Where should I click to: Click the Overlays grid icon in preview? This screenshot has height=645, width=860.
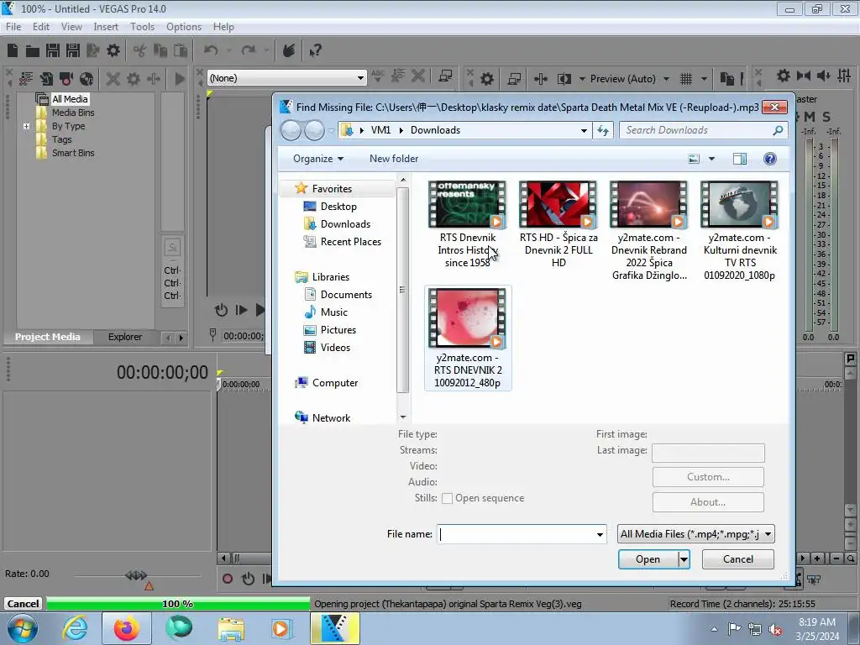(x=686, y=79)
